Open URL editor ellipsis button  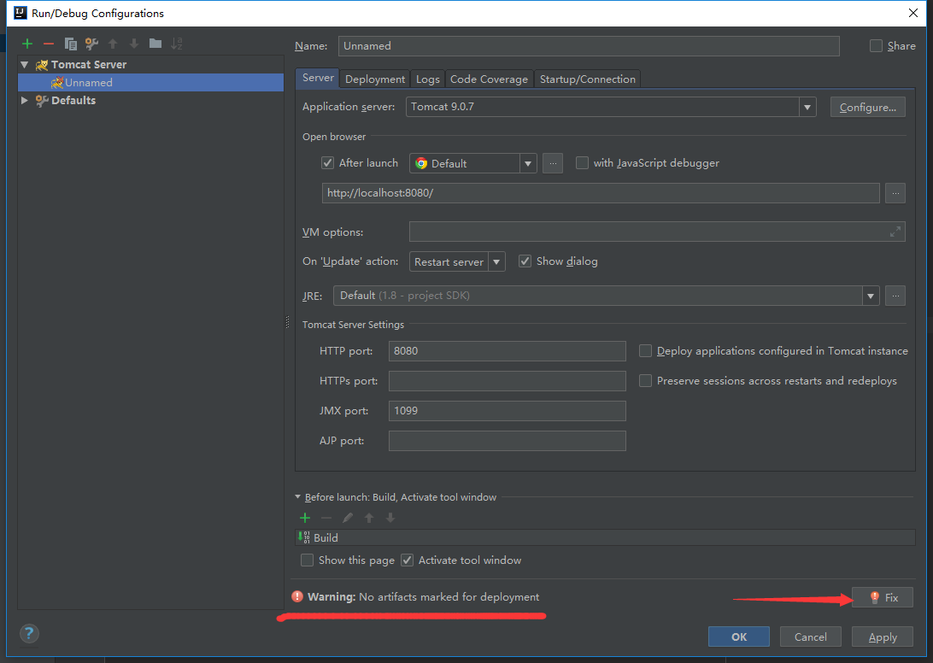895,193
